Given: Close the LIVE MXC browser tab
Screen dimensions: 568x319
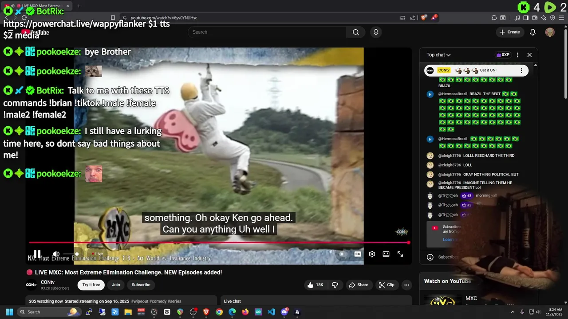Looking at the screenshot, I should [x=67, y=6].
